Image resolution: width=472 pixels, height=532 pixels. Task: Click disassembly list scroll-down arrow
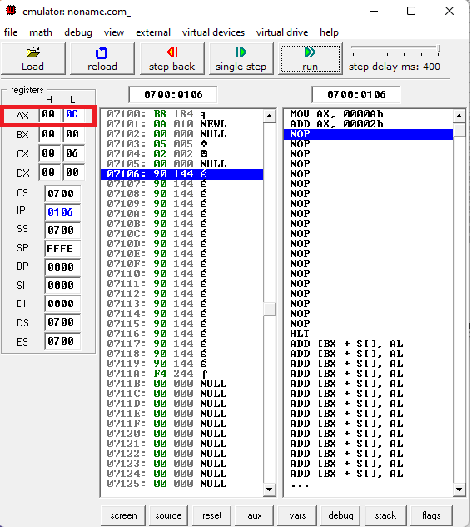[459, 490]
